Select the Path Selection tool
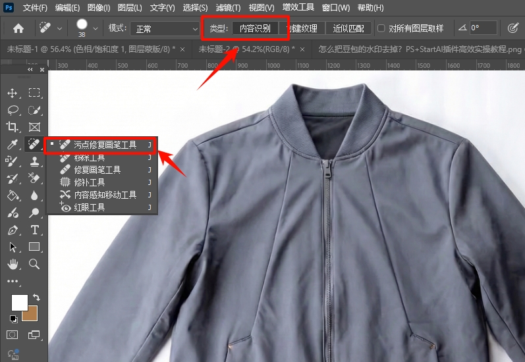 point(13,247)
